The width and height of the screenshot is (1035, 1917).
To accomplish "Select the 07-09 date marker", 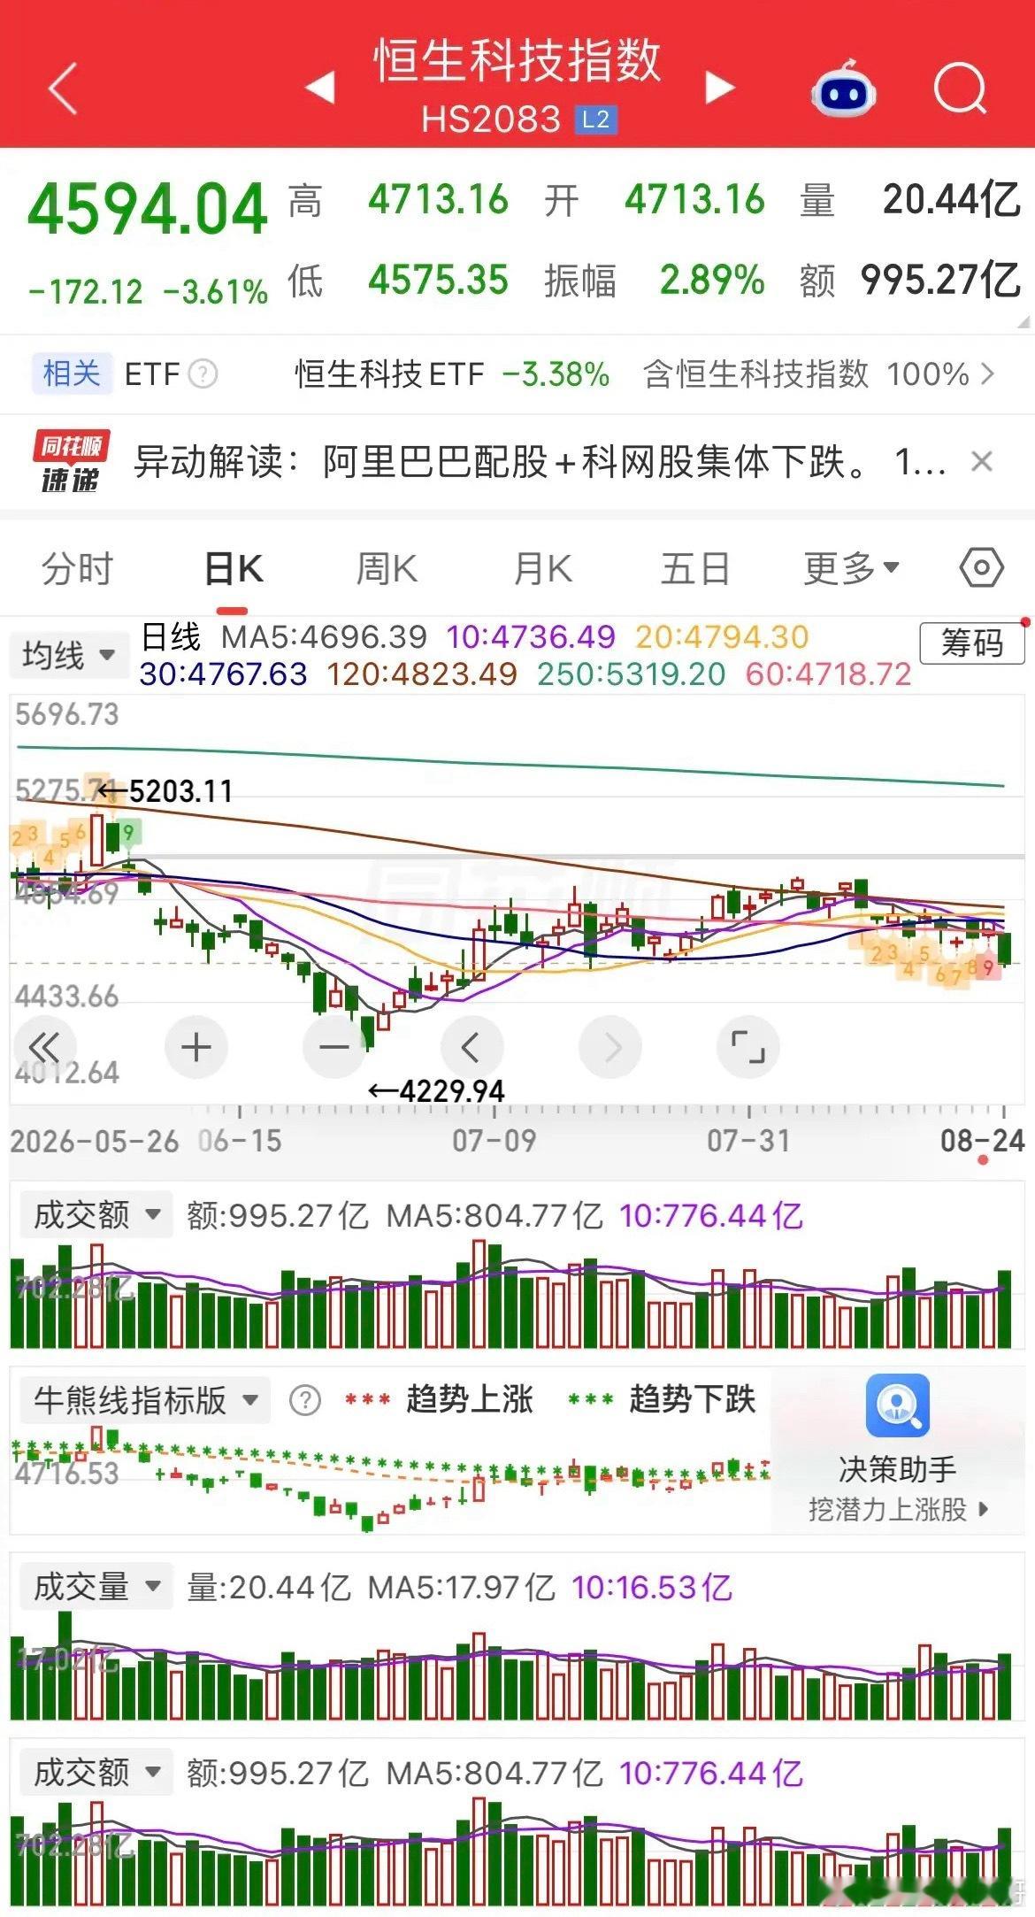I will coord(494,1140).
